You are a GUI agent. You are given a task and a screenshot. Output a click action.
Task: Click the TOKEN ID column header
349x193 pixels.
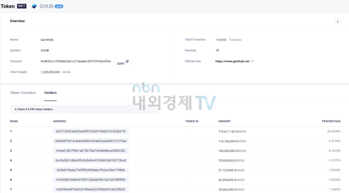click(x=192, y=121)
